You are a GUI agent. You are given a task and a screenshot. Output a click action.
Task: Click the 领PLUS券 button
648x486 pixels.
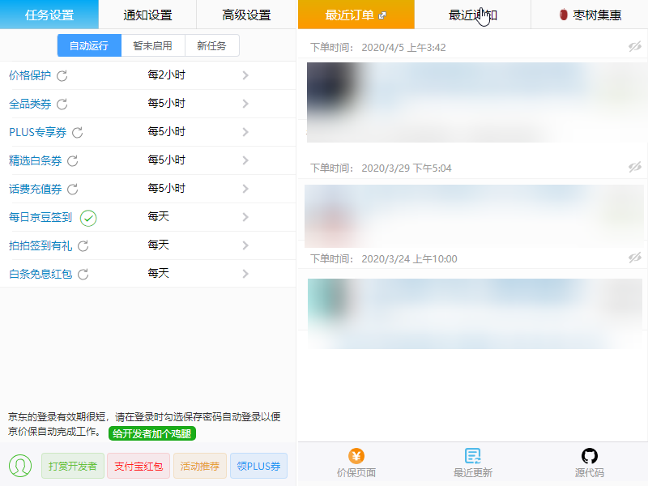click(x=258, y=466)
